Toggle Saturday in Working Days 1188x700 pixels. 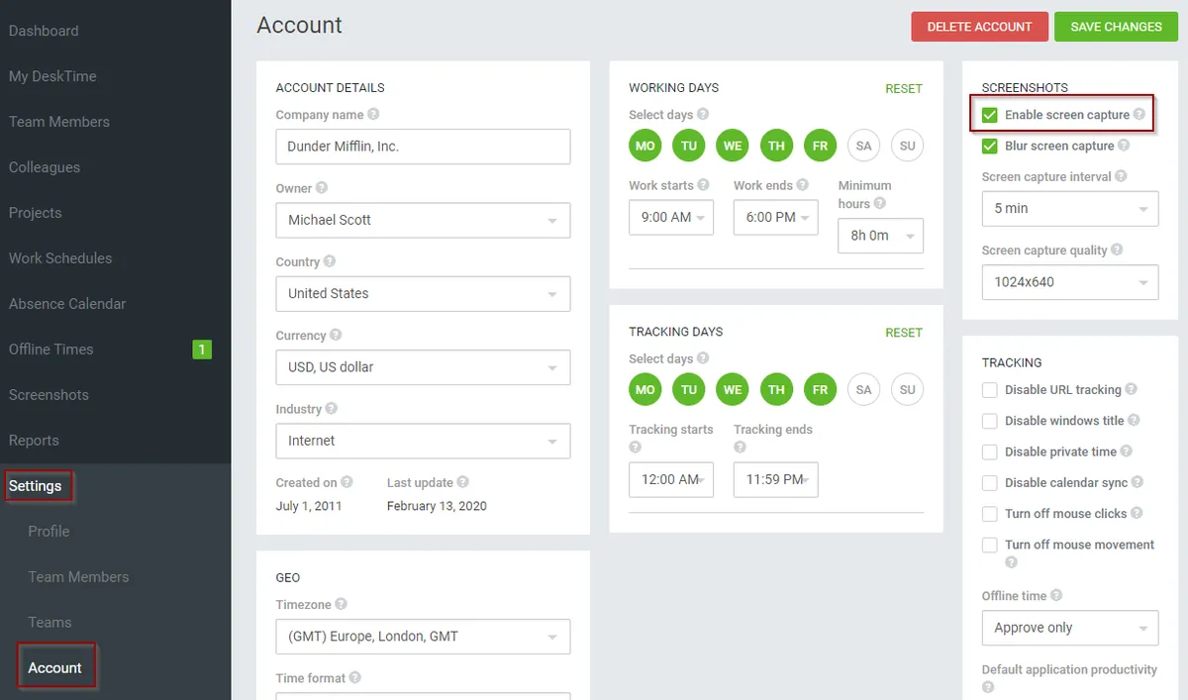click(x=863, y=146)
